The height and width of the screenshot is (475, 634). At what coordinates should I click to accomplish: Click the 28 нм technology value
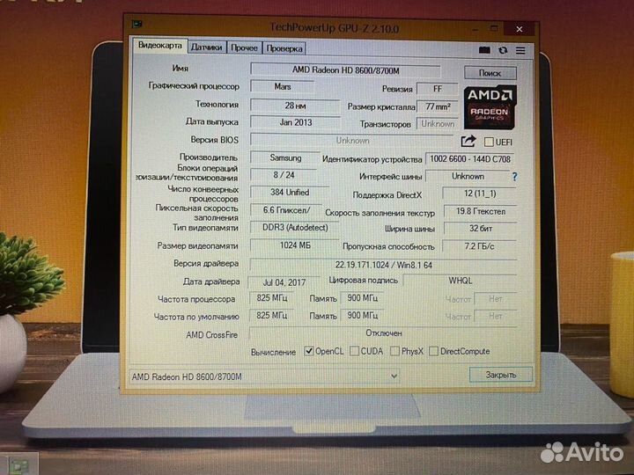(x=295, y=106)
